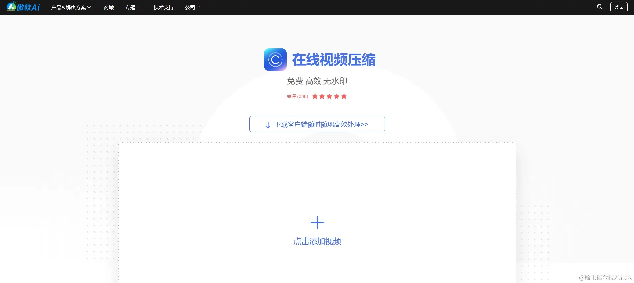Open the 商城 menu item
The width and height of the screenshot is (634, 283).
109,7
